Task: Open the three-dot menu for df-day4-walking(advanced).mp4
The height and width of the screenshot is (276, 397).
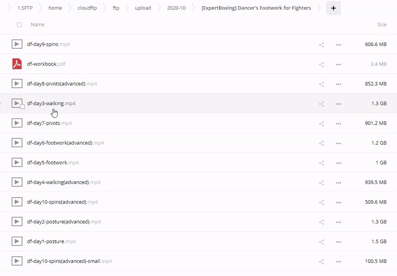Action: pyautogui.click(x=339, y=182)
